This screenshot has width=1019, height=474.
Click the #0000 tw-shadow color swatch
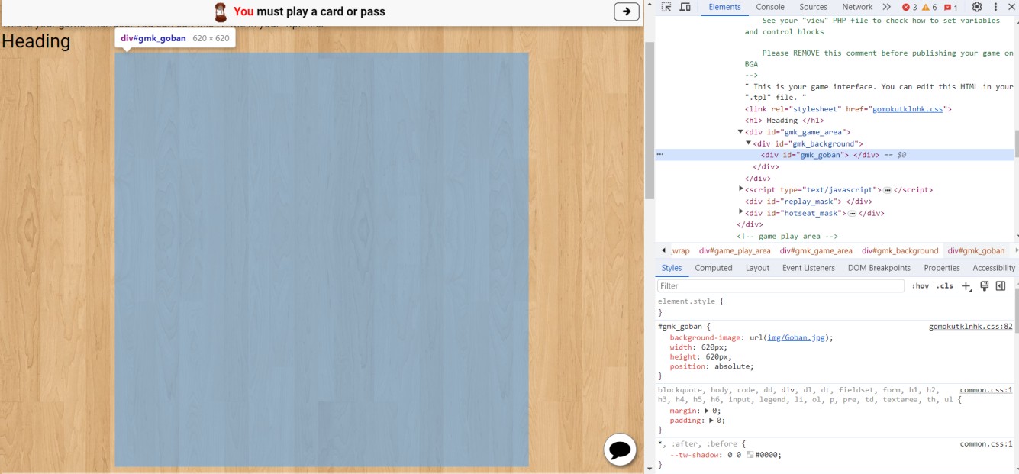click(x=750, y=455)
